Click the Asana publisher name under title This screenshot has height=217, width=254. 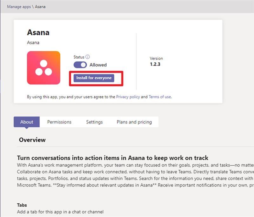pos(33,43)
